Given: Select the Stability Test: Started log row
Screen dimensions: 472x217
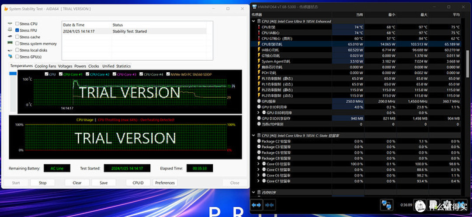Looking at the screenshot, I should pos(134,31).
